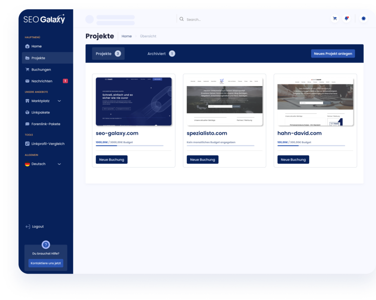The image size is (376, 300).
Task: Open the Projekte menu entry
Action: click(47, 58)
